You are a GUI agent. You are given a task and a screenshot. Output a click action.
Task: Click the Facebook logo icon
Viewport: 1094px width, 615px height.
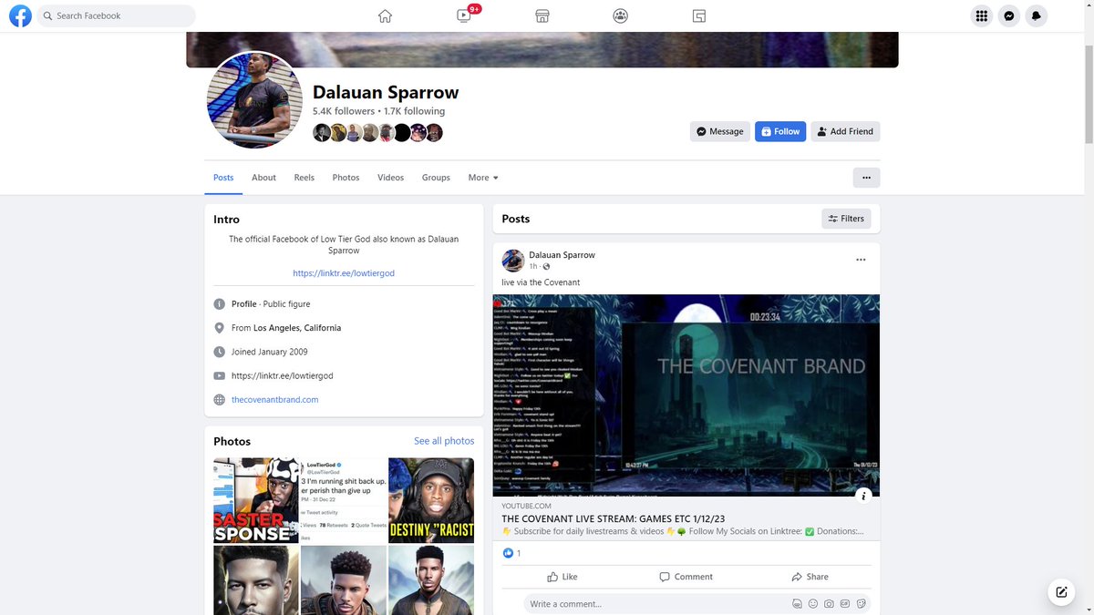[20, 15]
